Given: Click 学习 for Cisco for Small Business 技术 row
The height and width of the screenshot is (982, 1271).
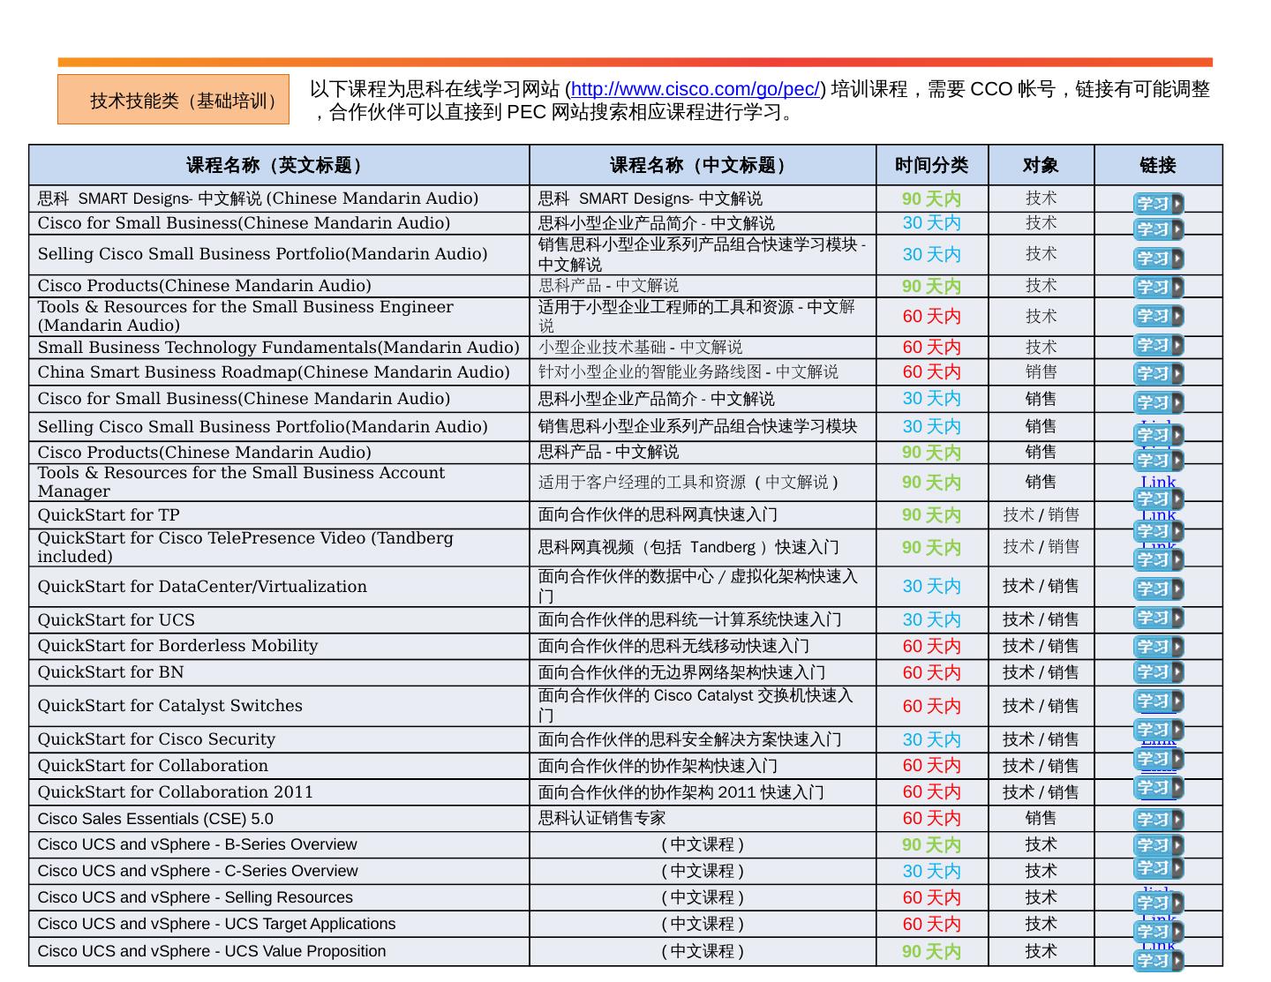Looking at the screenshot, I should (1158, 229).
